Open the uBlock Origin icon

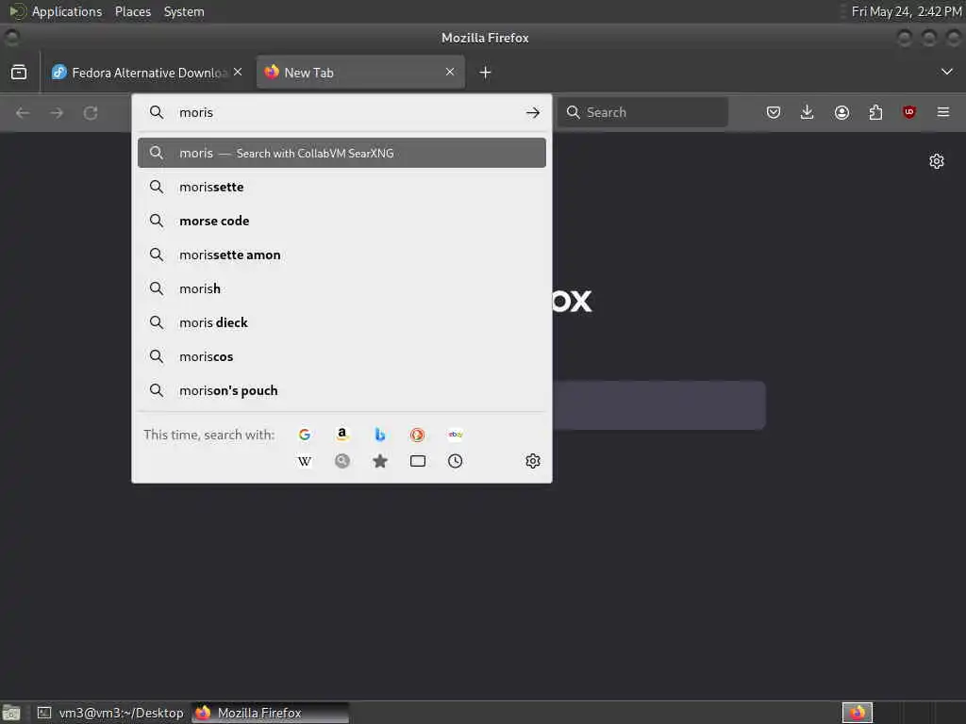(x=909, y=112)
